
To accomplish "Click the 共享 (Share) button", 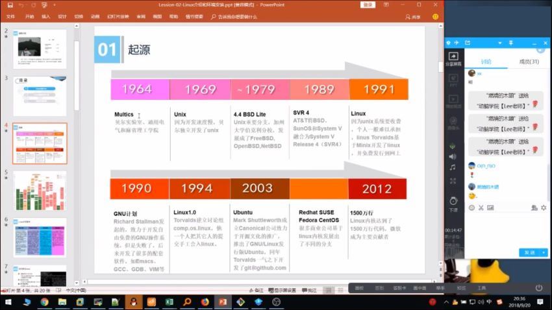I will pyautogui.click(x=413, y=16).
